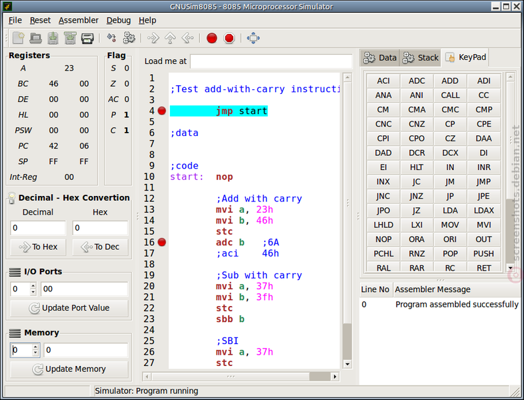Click the Execute program gears icon
This screenshot has width=524, height=400.
pyautogui.click(x=129, y=38)
